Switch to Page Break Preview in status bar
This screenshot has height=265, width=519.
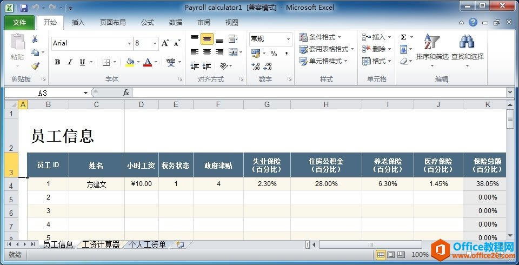[x=401, y=255]
